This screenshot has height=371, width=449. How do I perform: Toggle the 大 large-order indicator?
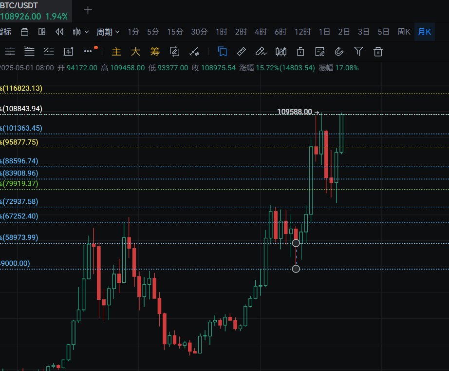point(135,52)
